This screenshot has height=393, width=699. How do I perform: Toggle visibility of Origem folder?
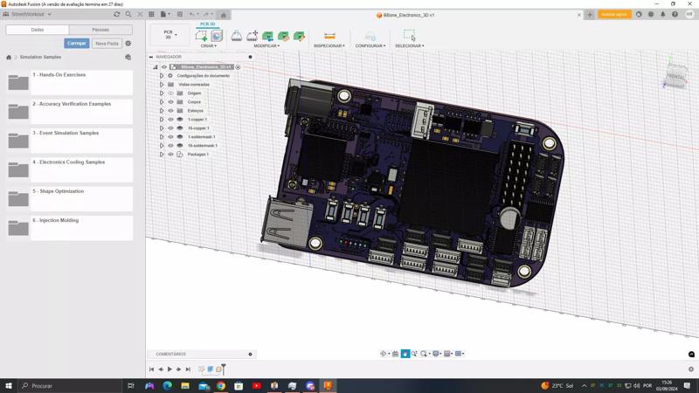point(170,93)
